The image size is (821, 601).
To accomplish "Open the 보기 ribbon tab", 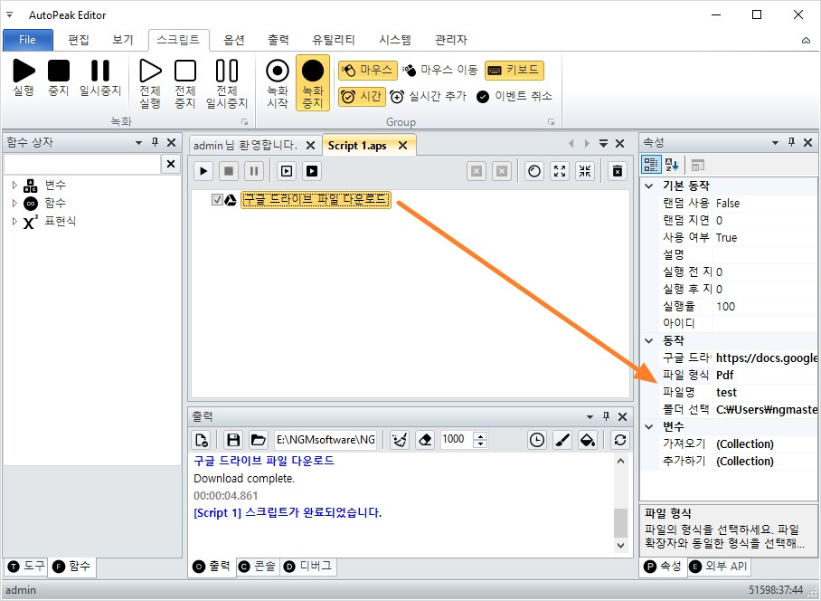I will [x=123, y=40].
